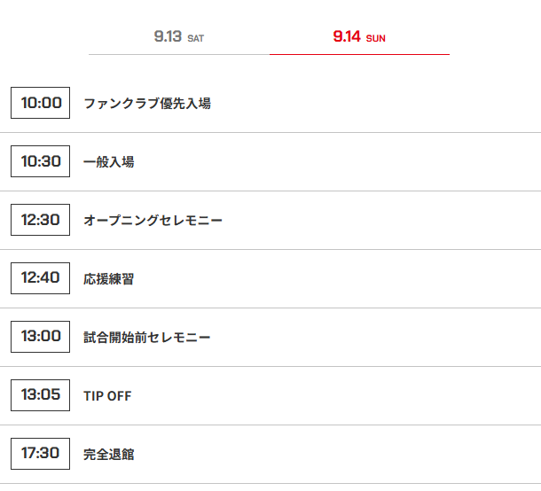Click the 試合開始前セレモニー entry
The image size is (541, 491).
(x=147, y=338)
